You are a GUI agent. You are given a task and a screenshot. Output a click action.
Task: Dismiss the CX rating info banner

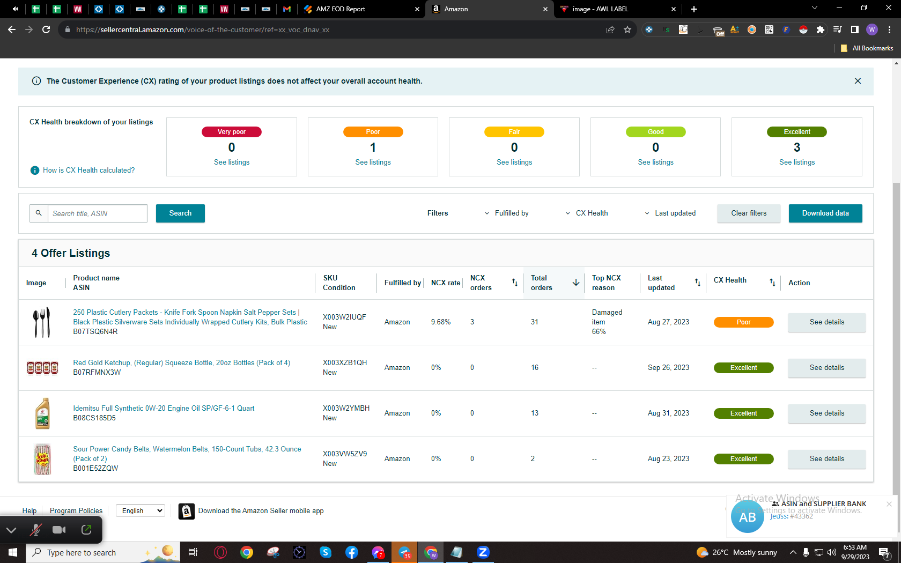(x=858, y=81)
